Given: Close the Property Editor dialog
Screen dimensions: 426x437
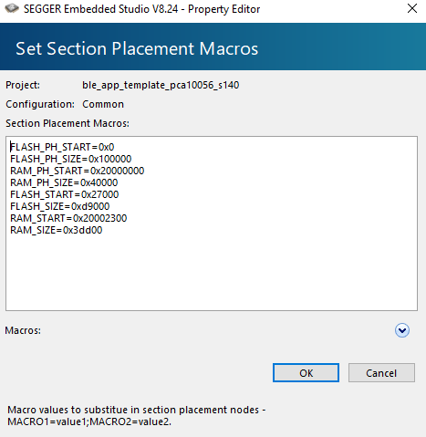Looking at the screenshot, I should pos(412,8).
